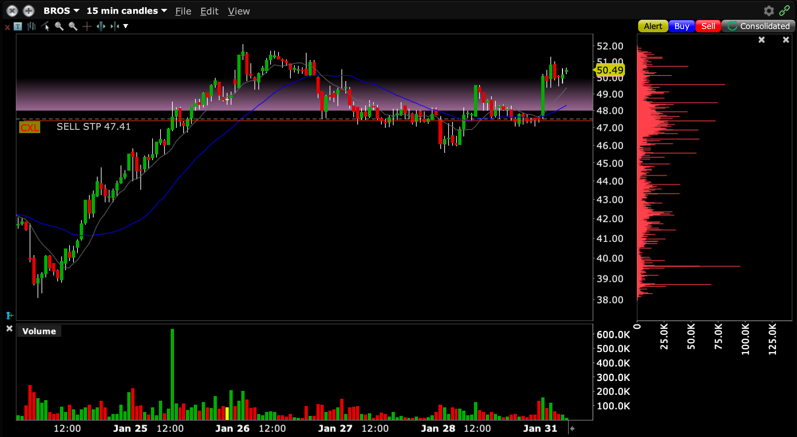Cancel the order via CXL label
This screenshot has width=797, height=437.
(x=30, y=127)
